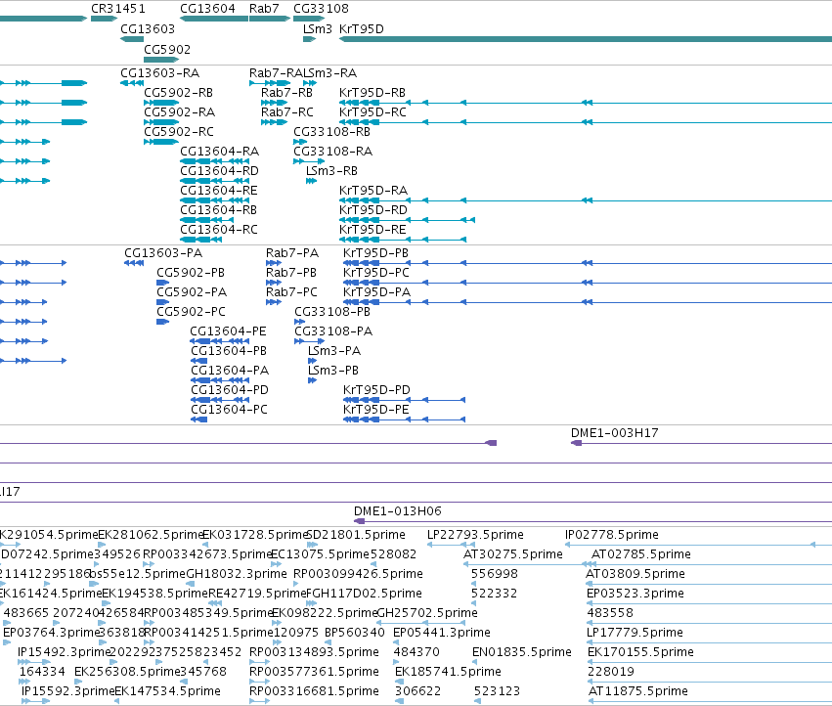832x706 pixels.
Task: Click the AT02785.5prime EST label
Action: tap(641, 554)
